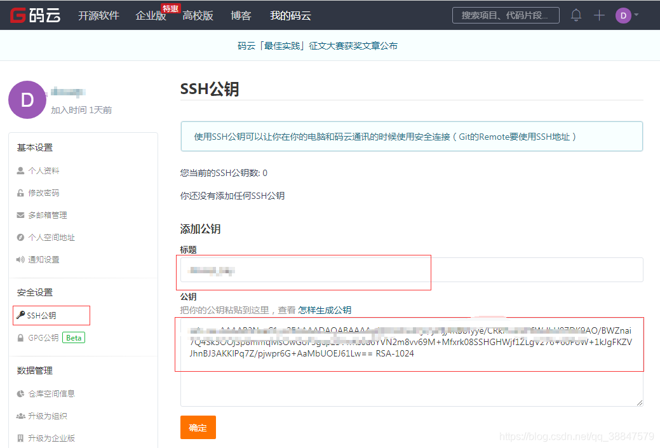Click the 多邮箱管理 envelope icon
Image resolution: width=660 pixels, height=448 pixels.
click(x=20, y=215)
